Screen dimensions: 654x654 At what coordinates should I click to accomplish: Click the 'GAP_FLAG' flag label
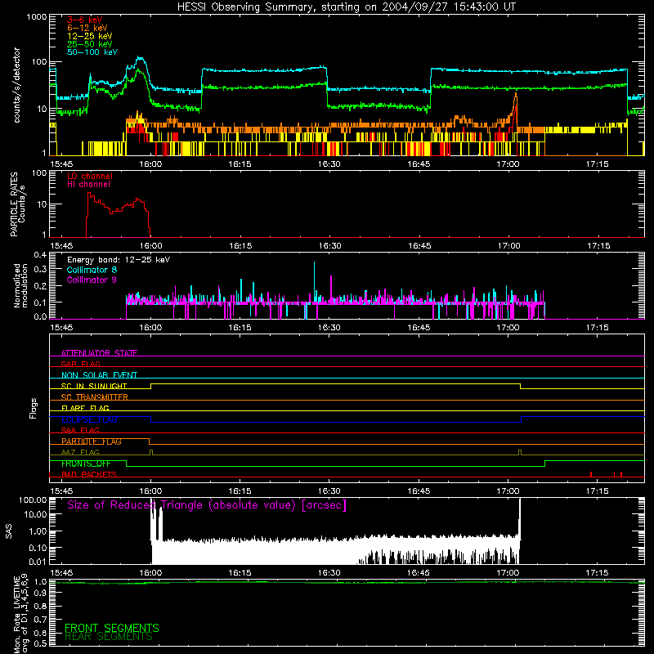pyautogui.click(x=80, y=364)
